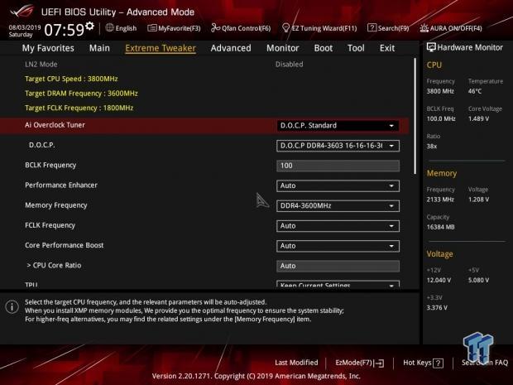Go to the Exit tab
513x385 pixels.
387,48
